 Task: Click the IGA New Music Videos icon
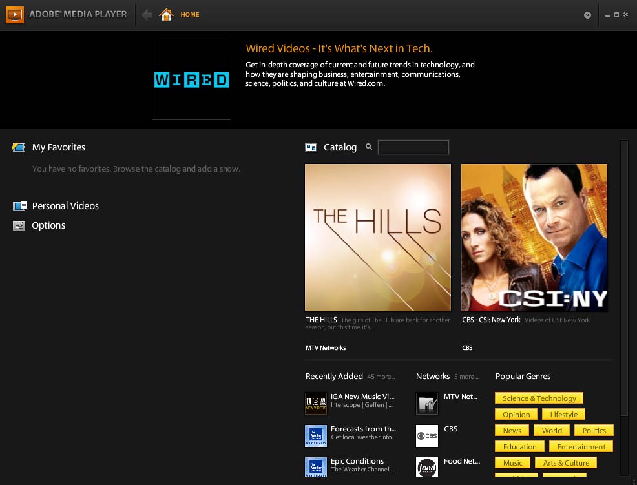click(x=316, y=404)
